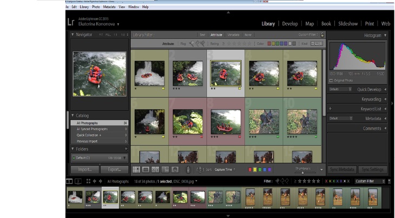Click the Sync Metadata button
This screenshot has width=395, height=218.
tap(342, 169)
